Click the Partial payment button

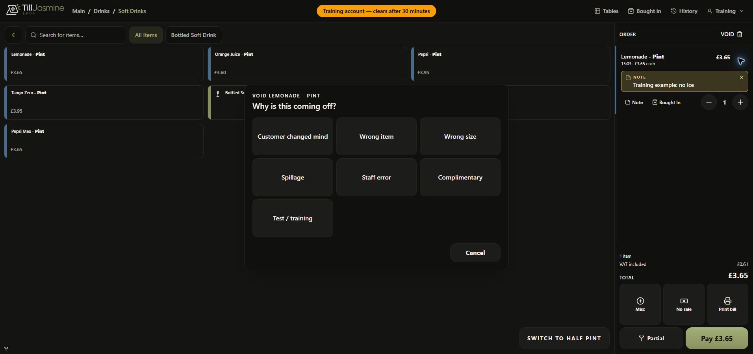[651, 338]
